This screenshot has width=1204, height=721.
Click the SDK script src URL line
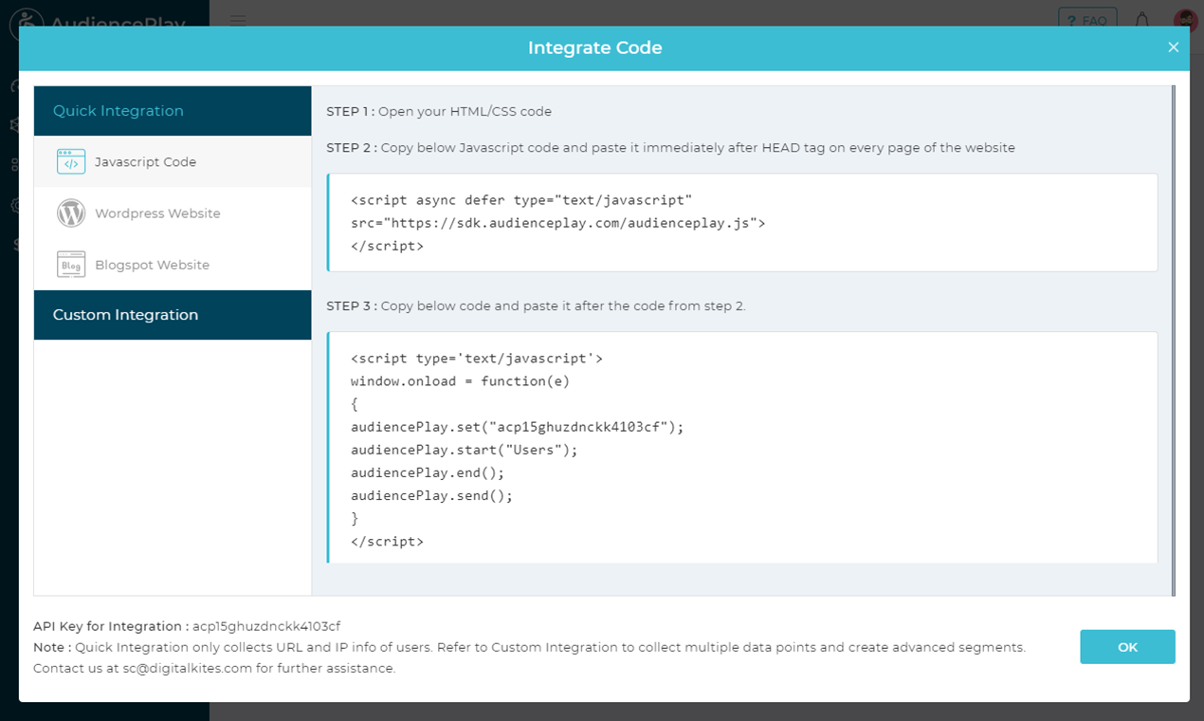coord(557,223)
